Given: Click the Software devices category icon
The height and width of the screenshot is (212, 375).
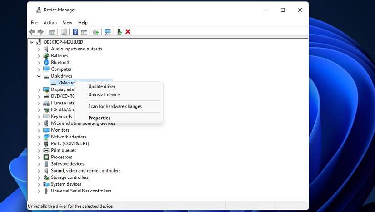Looking at the screenshot, I should pos(46,164).
